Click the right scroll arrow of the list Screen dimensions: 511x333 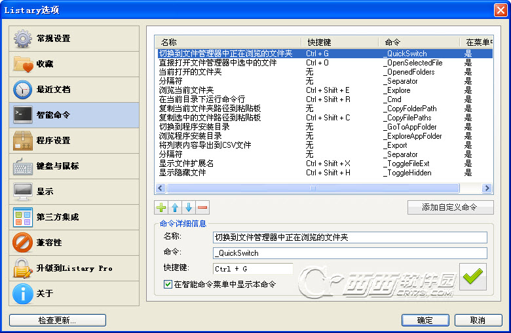[487, 188]
